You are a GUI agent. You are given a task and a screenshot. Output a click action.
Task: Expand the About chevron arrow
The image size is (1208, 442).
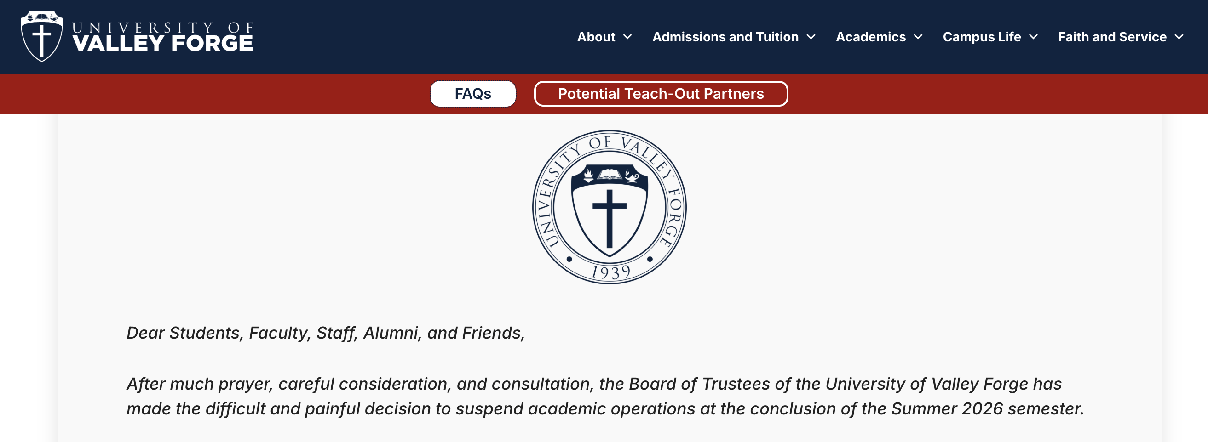[x=627, y=37]
